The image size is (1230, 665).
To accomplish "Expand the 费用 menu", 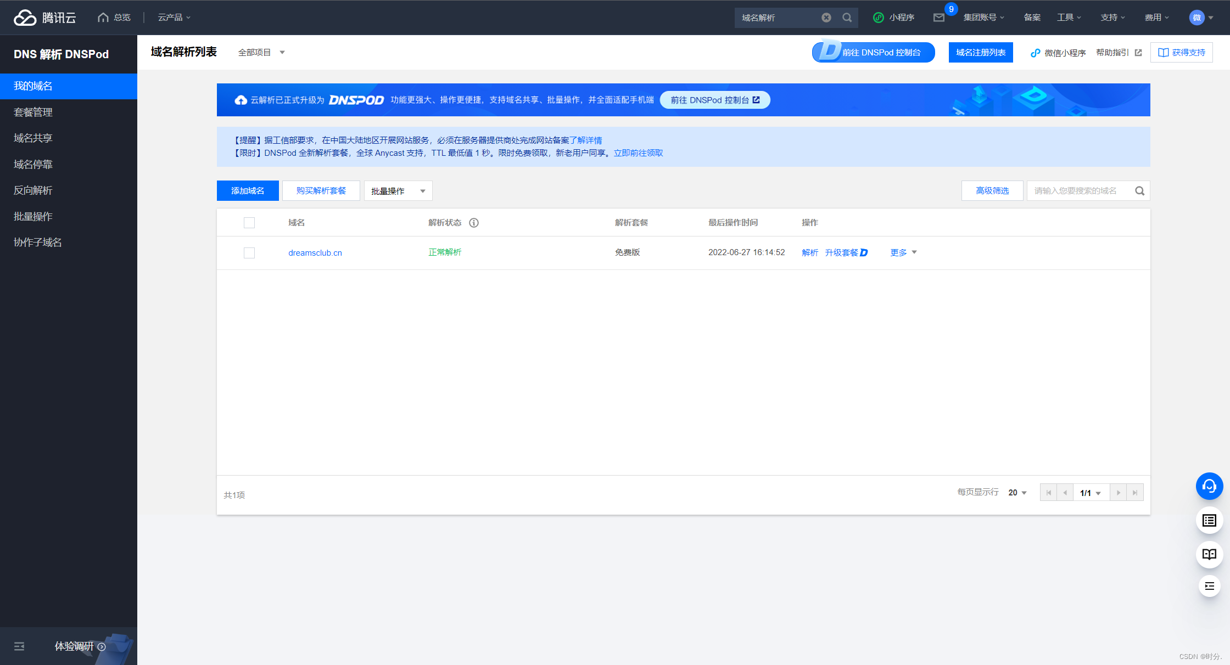I will coord(1157,18).
